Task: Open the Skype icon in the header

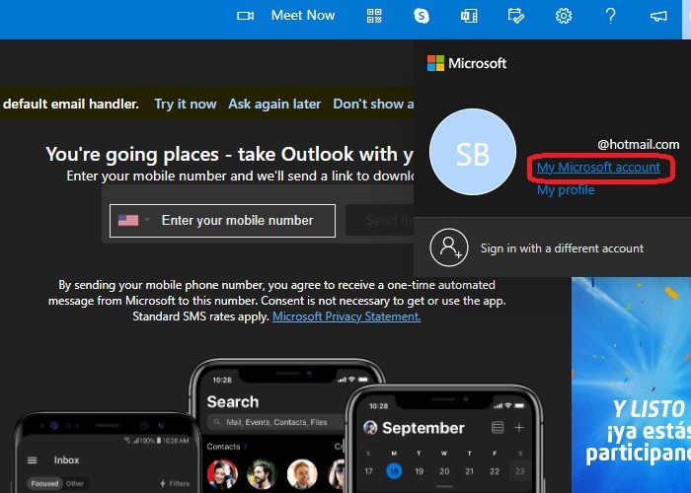Action: pos(422,16)
